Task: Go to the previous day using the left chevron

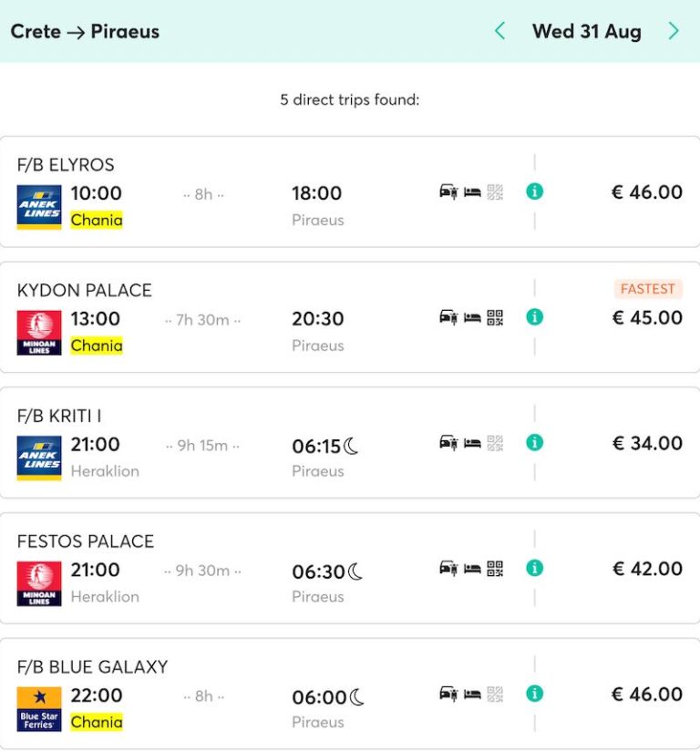Action: 499,30
